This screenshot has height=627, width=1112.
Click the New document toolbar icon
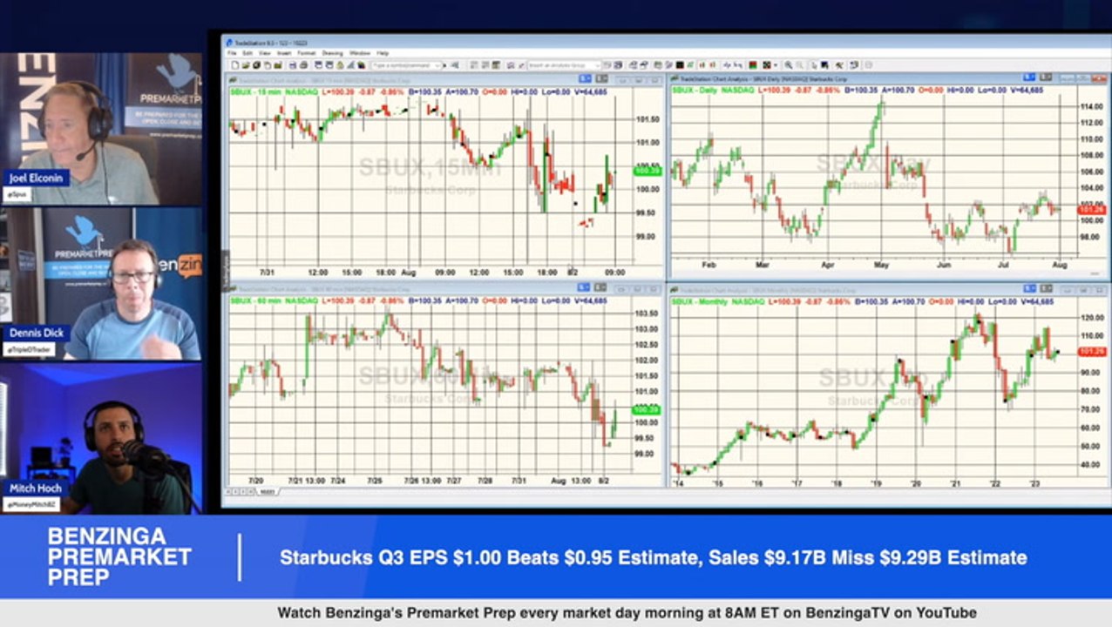click(x=235, y=65)
